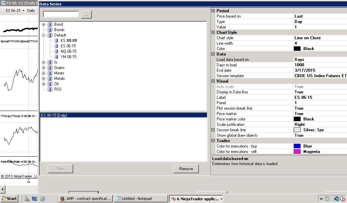Collapse the Trades property section

click(x=213, y=141)
